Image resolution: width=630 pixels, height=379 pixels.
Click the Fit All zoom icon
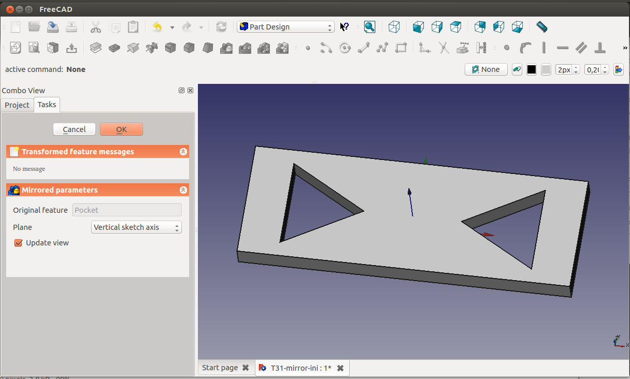pyautogui.click(x=369, y=27)
